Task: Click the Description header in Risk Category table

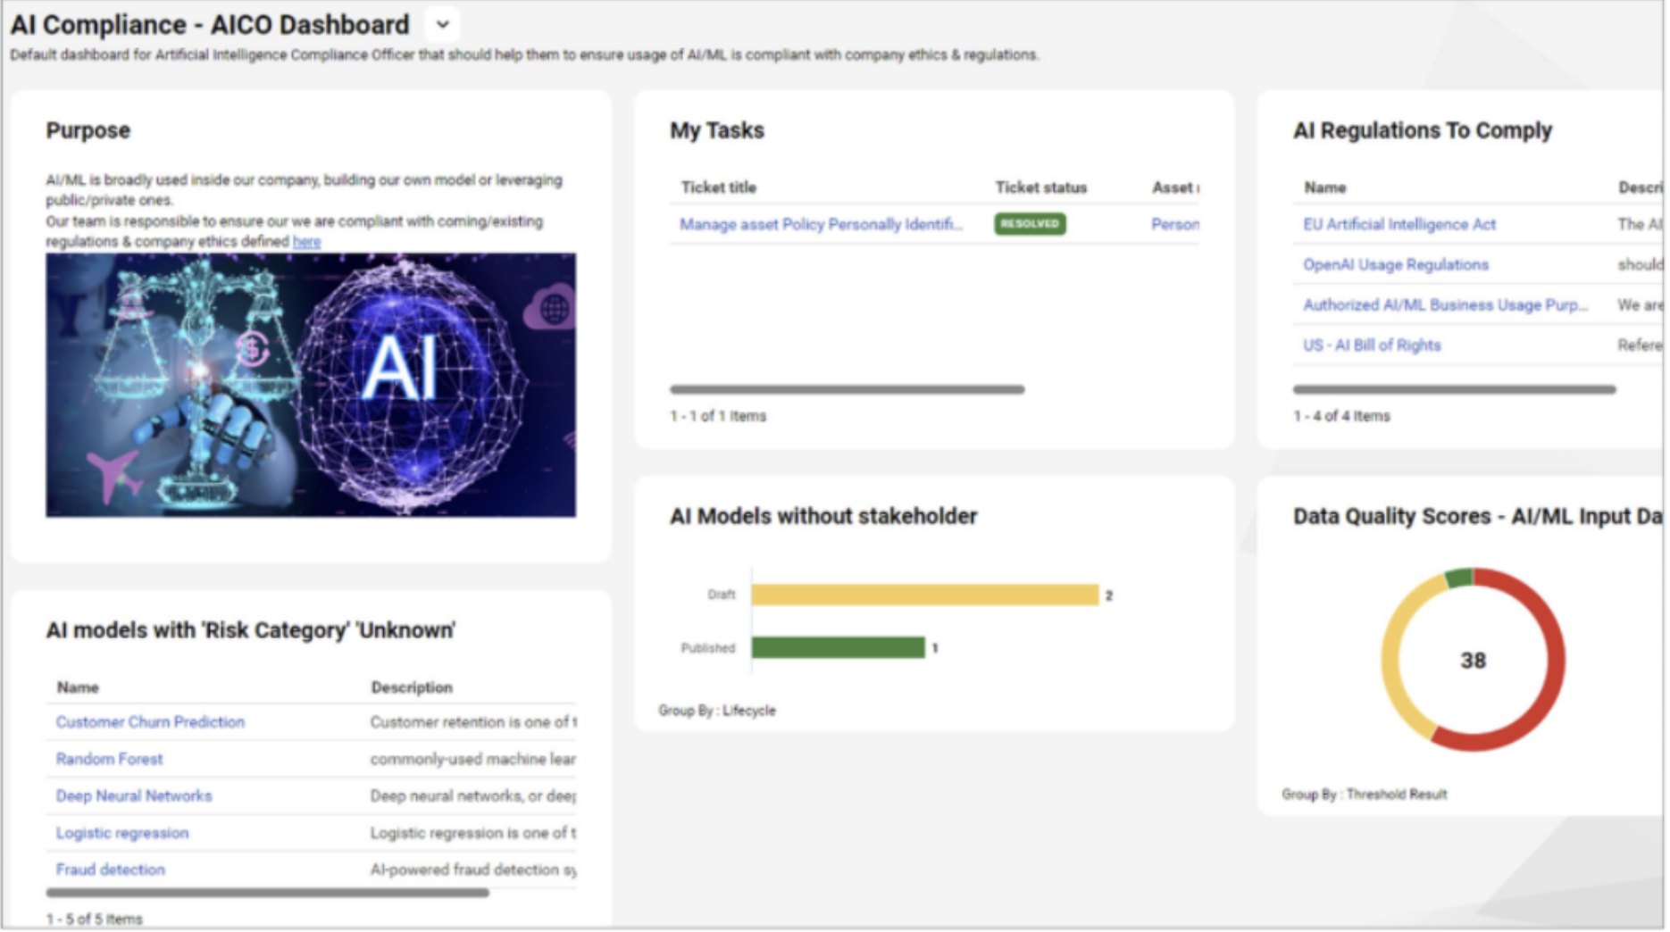Action: 412,687
